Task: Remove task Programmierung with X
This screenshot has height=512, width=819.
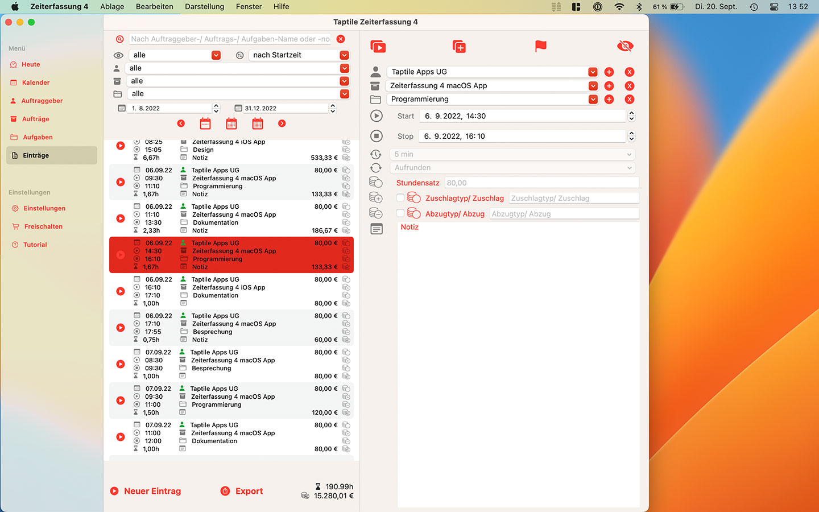Action: pos(630,100)
